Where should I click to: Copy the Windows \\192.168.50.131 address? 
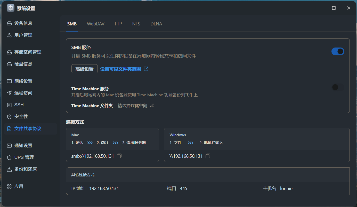pyautogui.click(x=208, y=156)
